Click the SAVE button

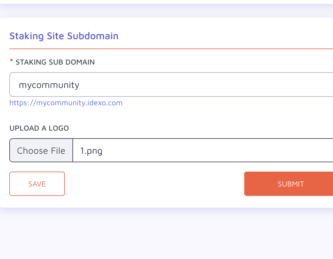coord(37,184)
